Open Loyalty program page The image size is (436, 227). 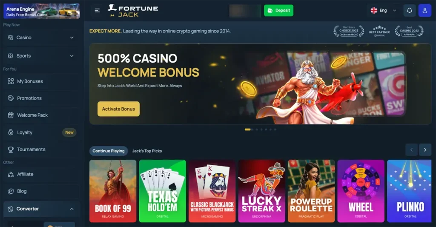click(x=41, y=132)
